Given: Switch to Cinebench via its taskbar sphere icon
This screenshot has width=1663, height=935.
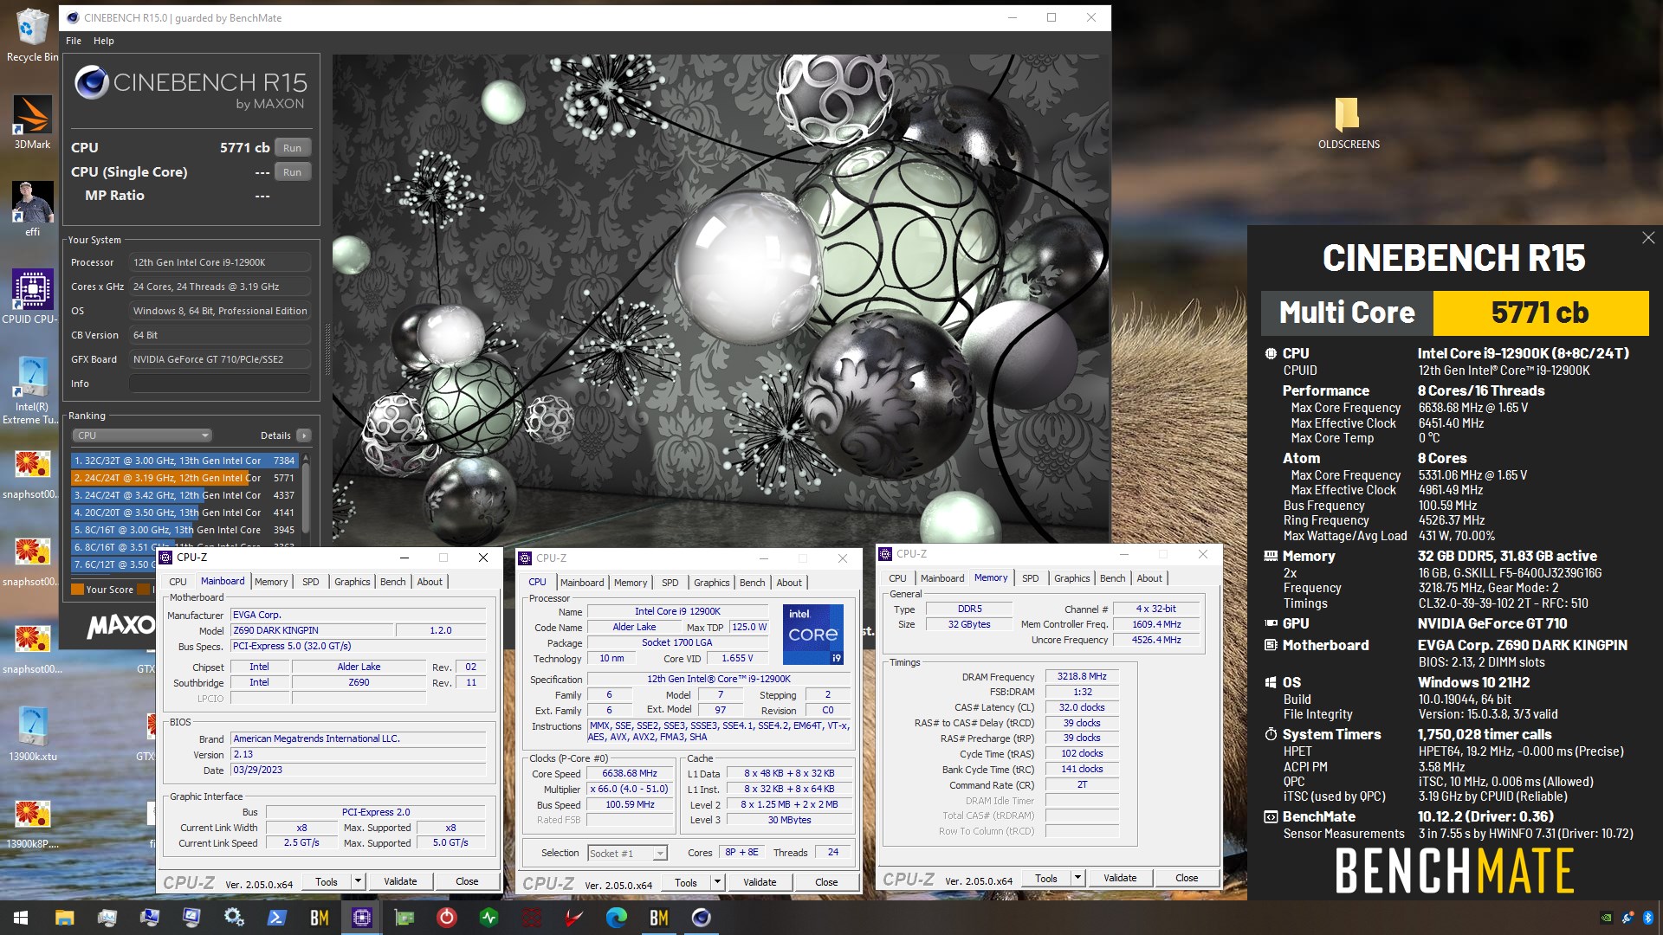Looking at the screenshot, I should coord(701,918).
